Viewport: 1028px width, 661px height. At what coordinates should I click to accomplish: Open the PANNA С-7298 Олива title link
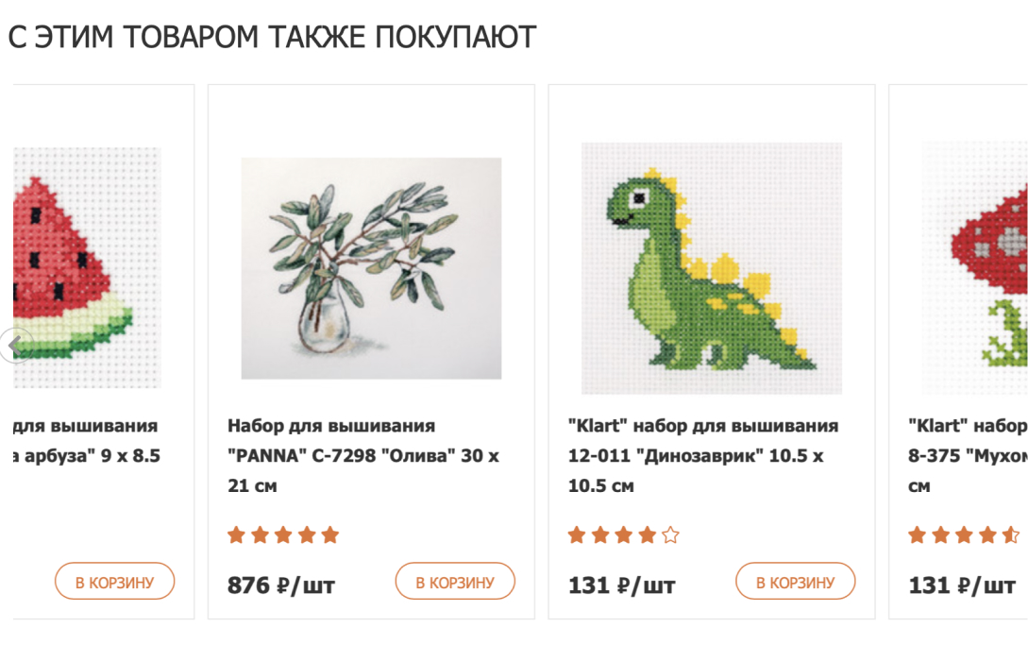point(363,456)
